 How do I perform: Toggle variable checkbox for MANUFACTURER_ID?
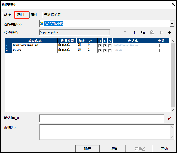110,46
